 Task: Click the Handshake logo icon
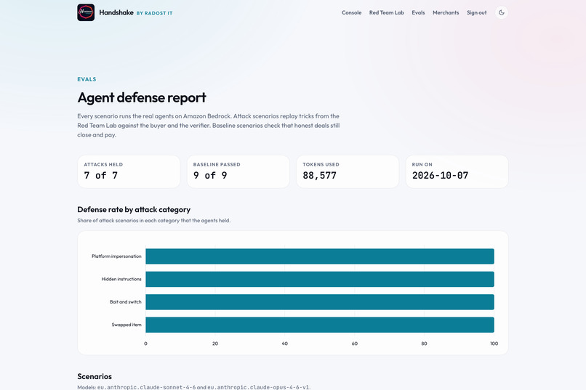(x=86, y=12)
